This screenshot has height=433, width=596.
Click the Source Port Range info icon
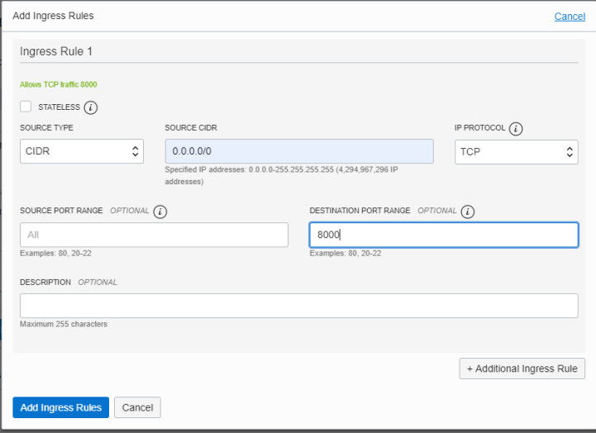click(x=160, y=212)
